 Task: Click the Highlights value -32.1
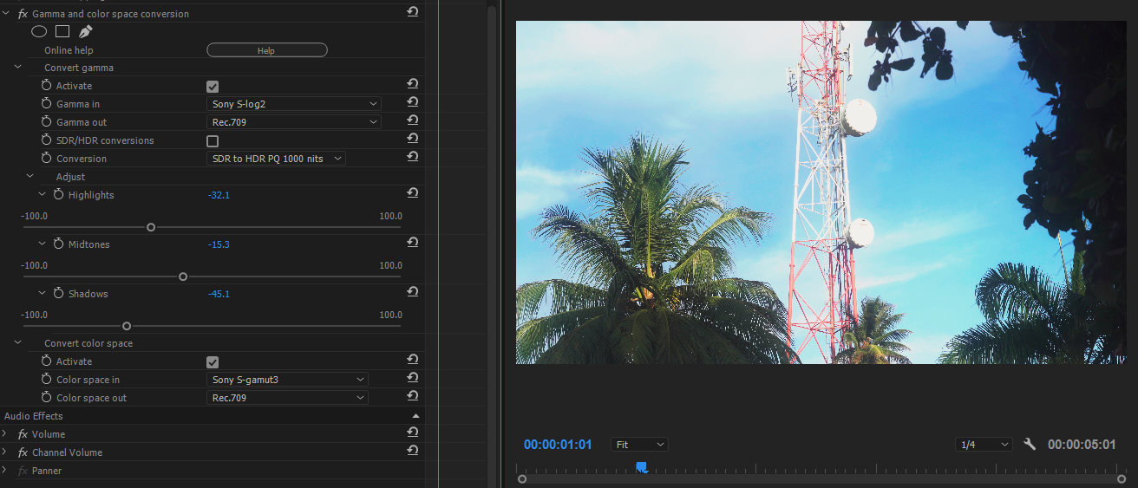[219, 195]
